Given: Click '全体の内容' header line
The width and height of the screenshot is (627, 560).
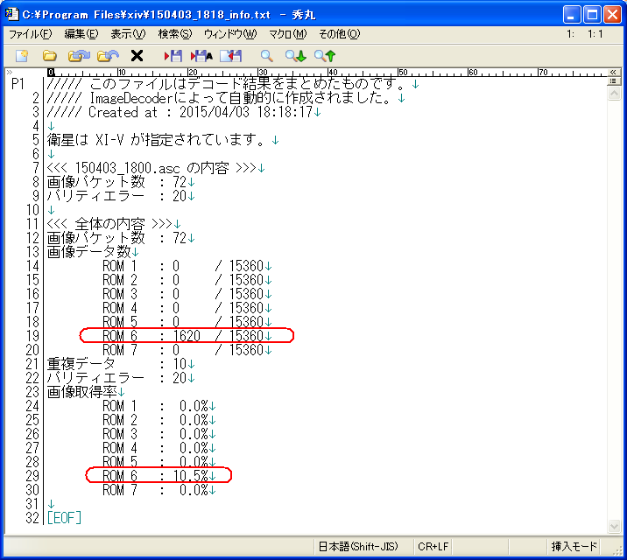Looking at the screenshot, I should point(114,224).
